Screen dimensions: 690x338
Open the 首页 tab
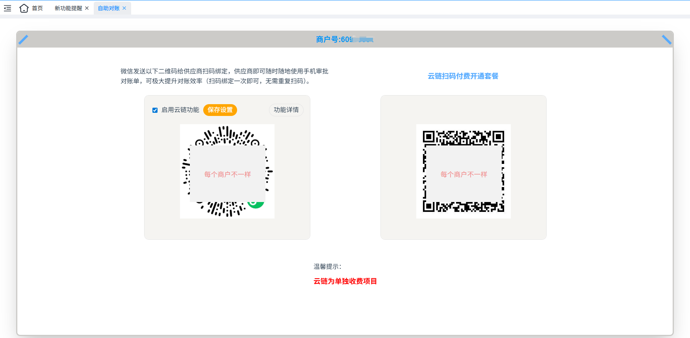tap(37, 8)
